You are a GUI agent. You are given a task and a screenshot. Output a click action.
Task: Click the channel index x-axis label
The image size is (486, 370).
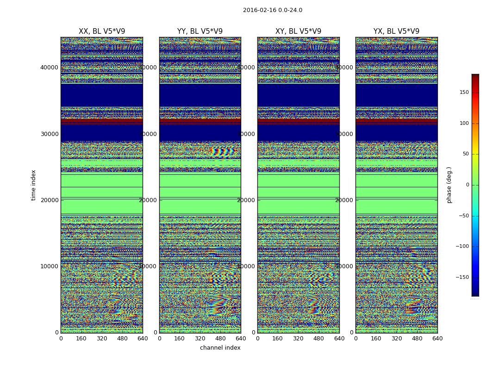pyautogui.click(x=220, y=348)
